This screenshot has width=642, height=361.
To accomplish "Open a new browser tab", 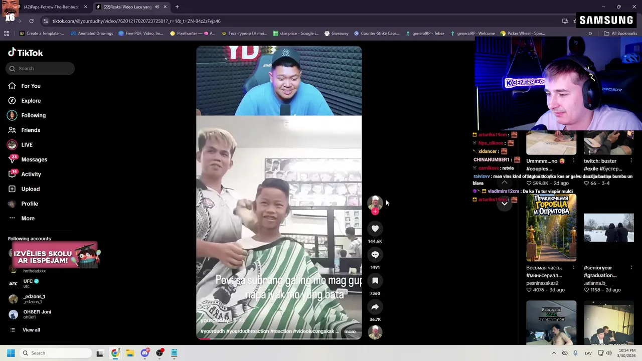I will 177,7.
